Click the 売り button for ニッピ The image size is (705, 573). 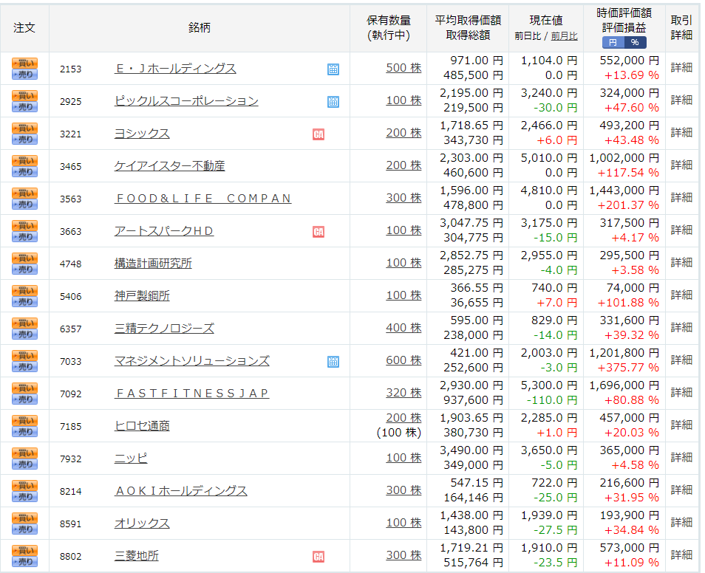point(24,464)
